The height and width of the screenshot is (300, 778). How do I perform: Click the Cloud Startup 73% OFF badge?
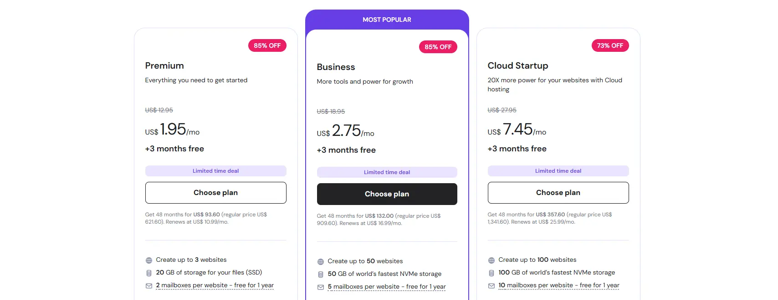click(610, 45)
